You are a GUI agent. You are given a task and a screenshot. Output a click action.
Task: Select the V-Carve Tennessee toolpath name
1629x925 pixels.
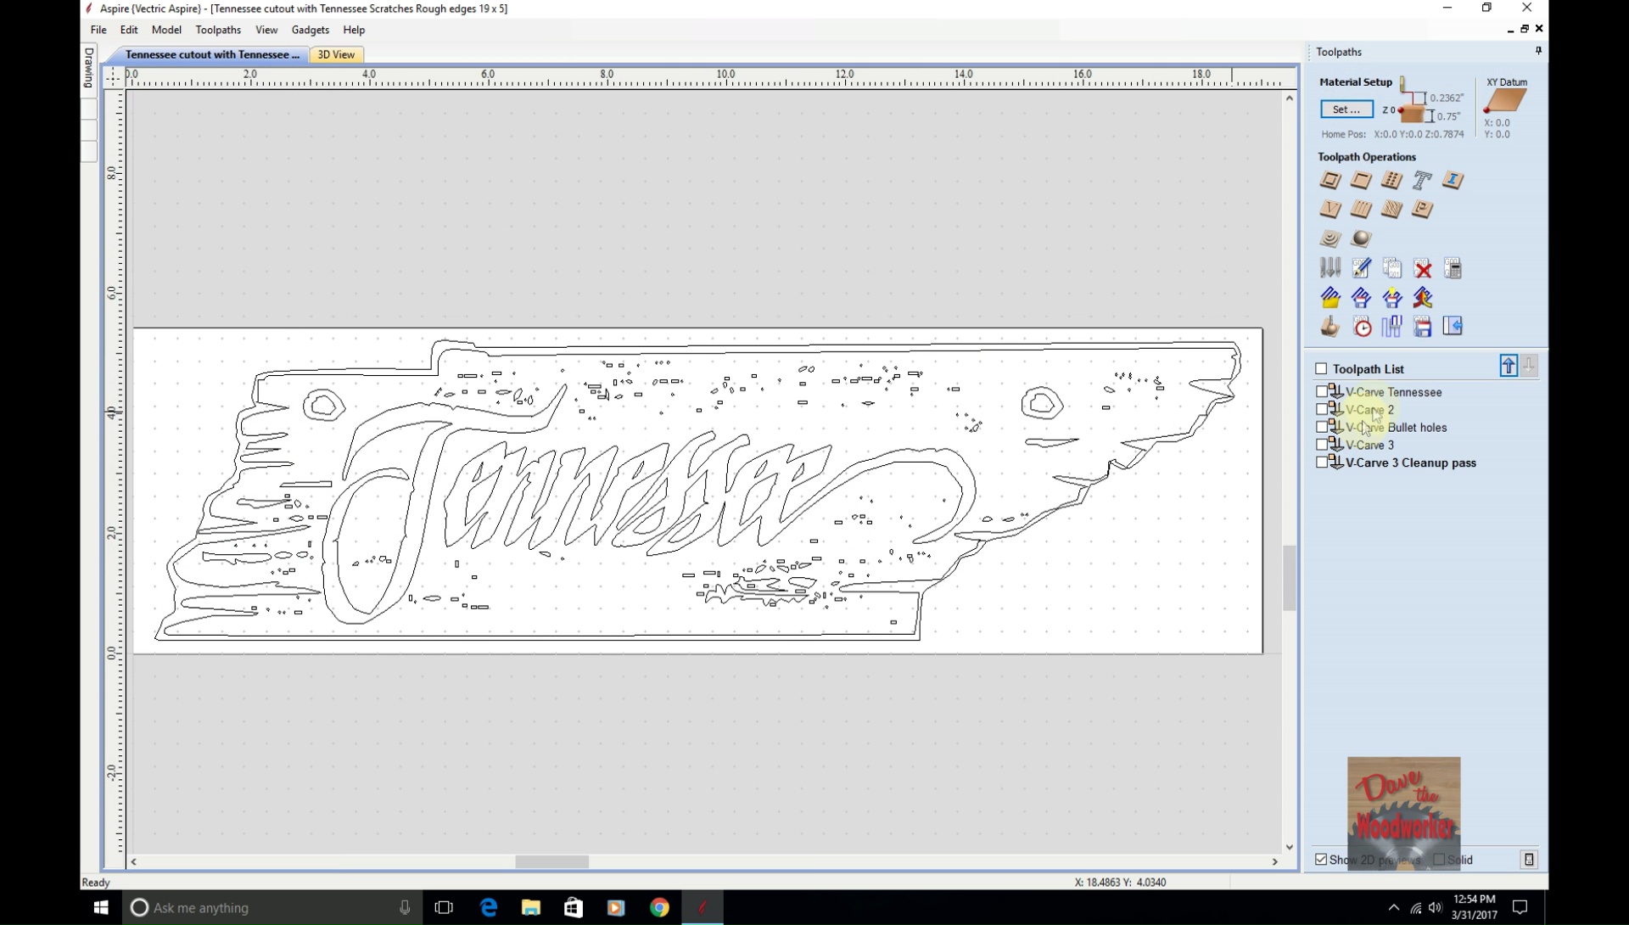(x=1394, y=392)
